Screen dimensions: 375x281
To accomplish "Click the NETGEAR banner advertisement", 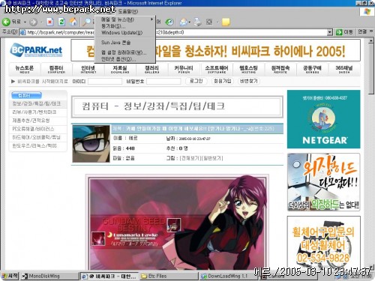I will [324, 119].
